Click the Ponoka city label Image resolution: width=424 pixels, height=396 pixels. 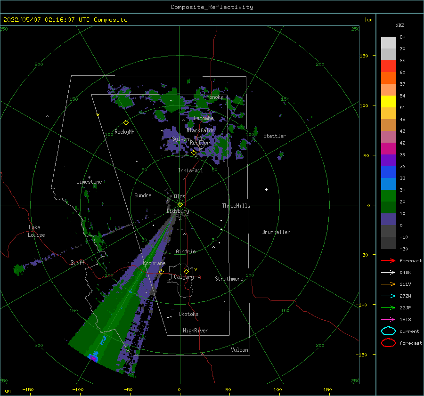click(215, 97)
